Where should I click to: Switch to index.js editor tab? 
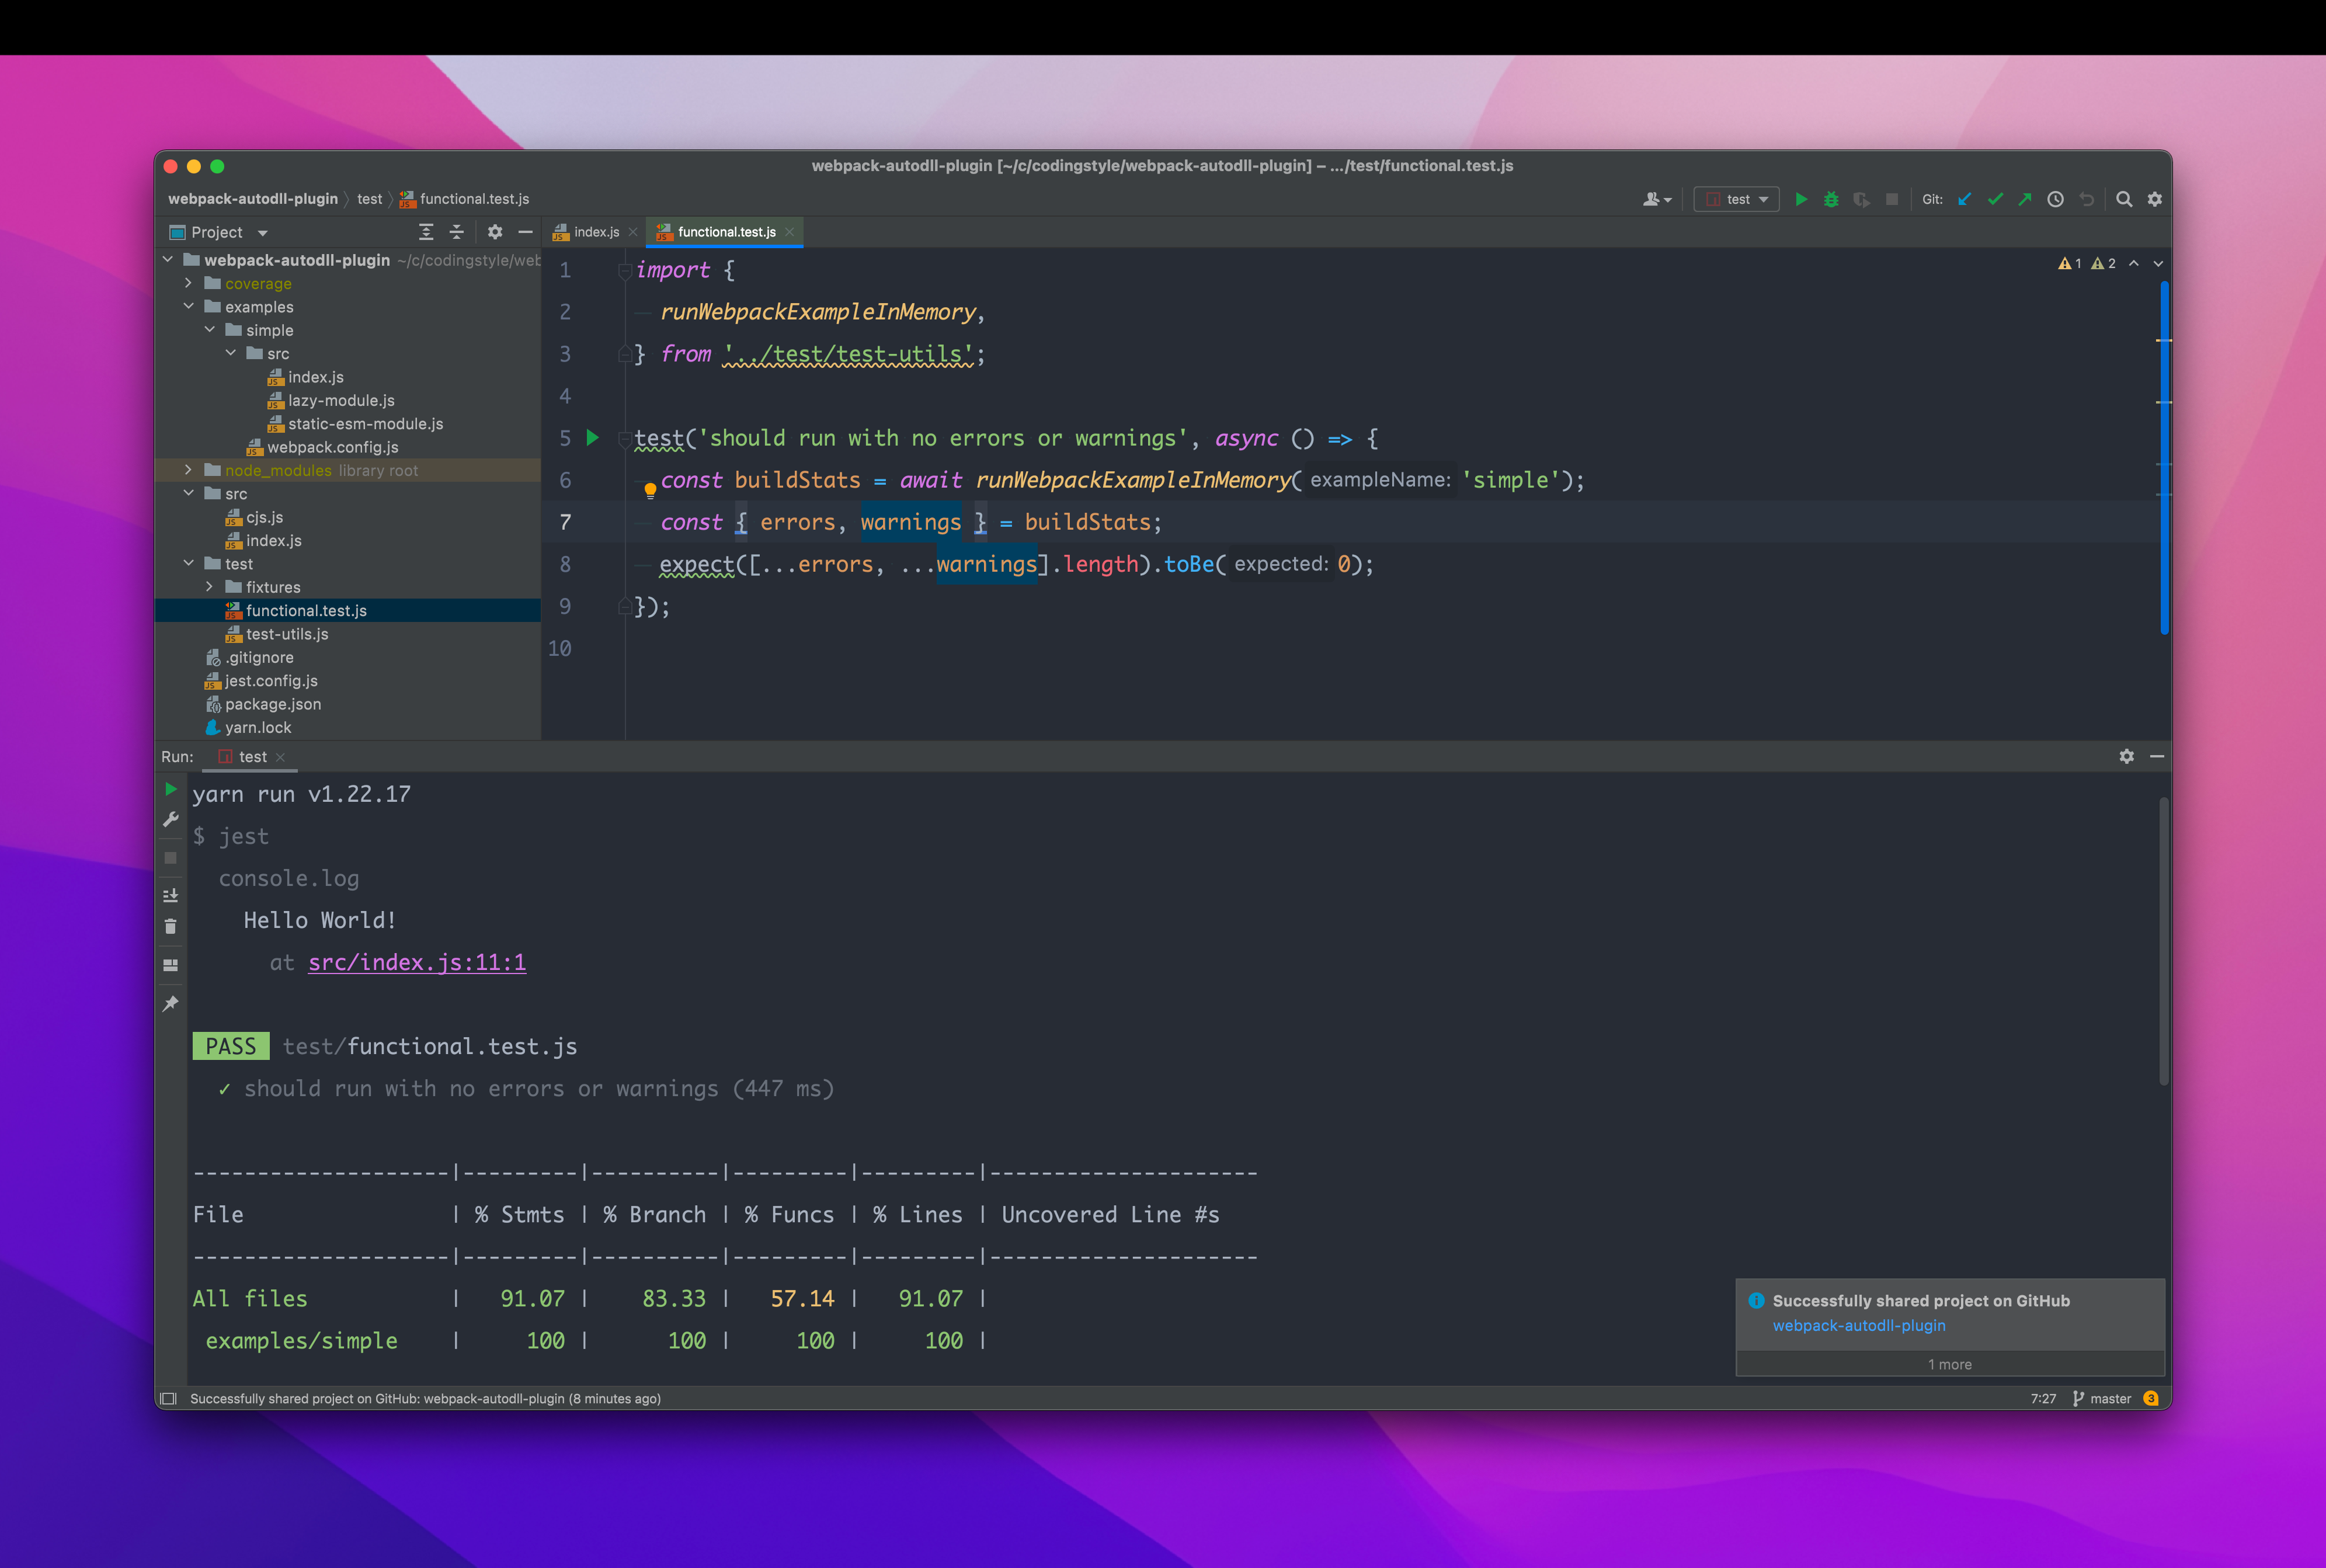pos(596,232)
